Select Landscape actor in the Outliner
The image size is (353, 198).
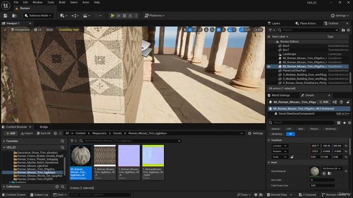click(289, 54)
